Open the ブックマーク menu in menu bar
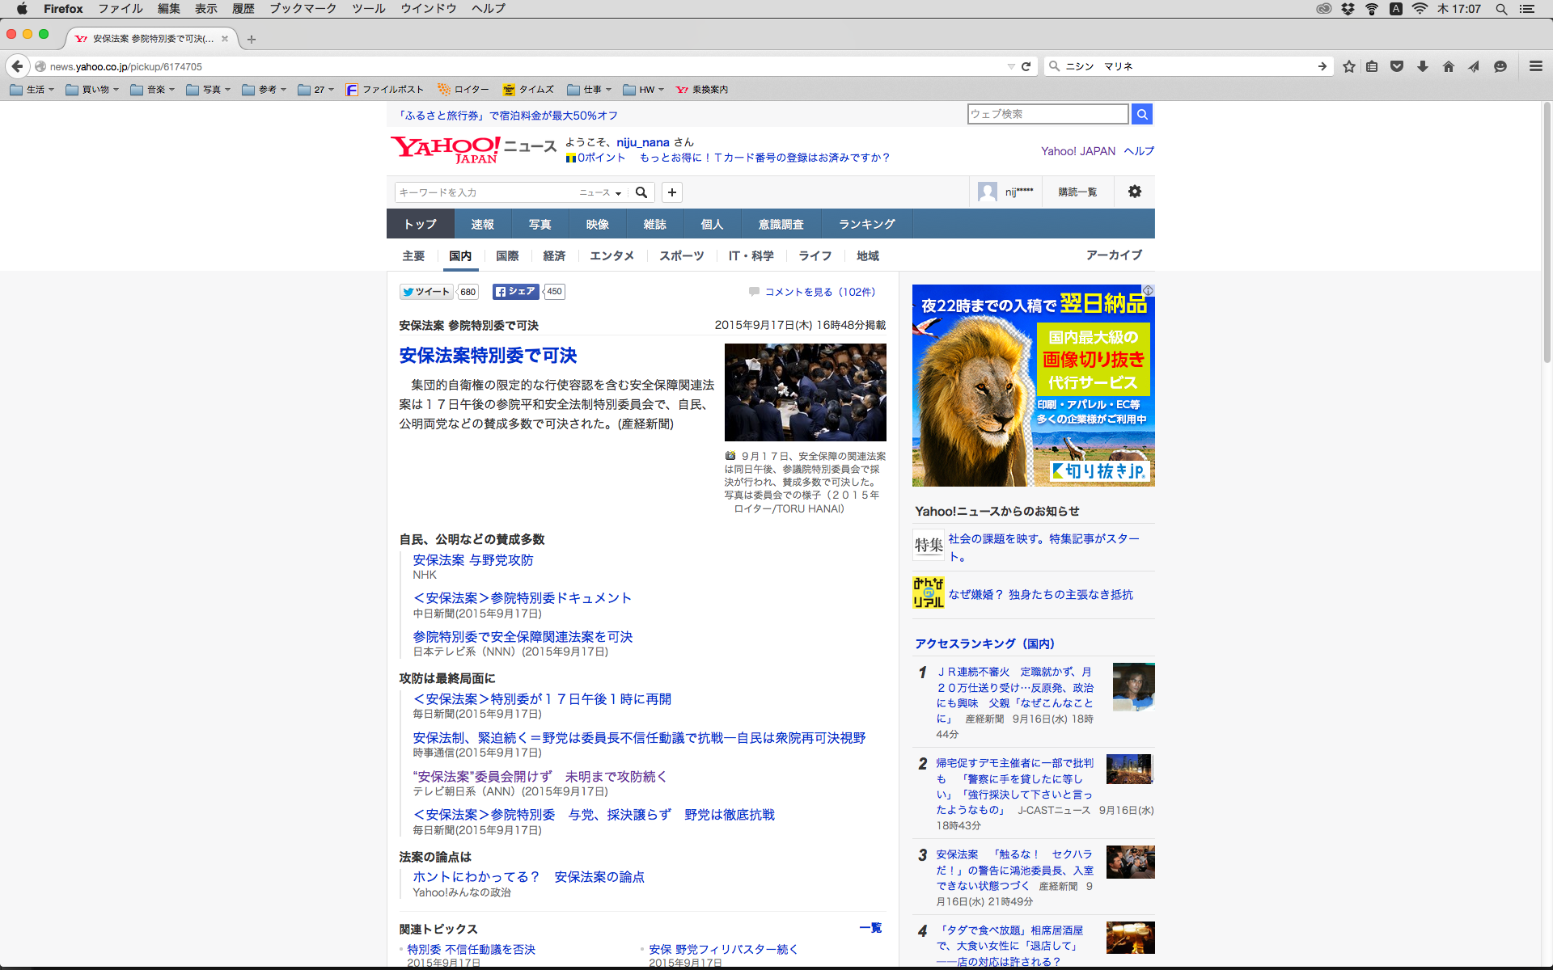Screen dimensions: 1553x970 pyautogui.click(x=303, y=9)
